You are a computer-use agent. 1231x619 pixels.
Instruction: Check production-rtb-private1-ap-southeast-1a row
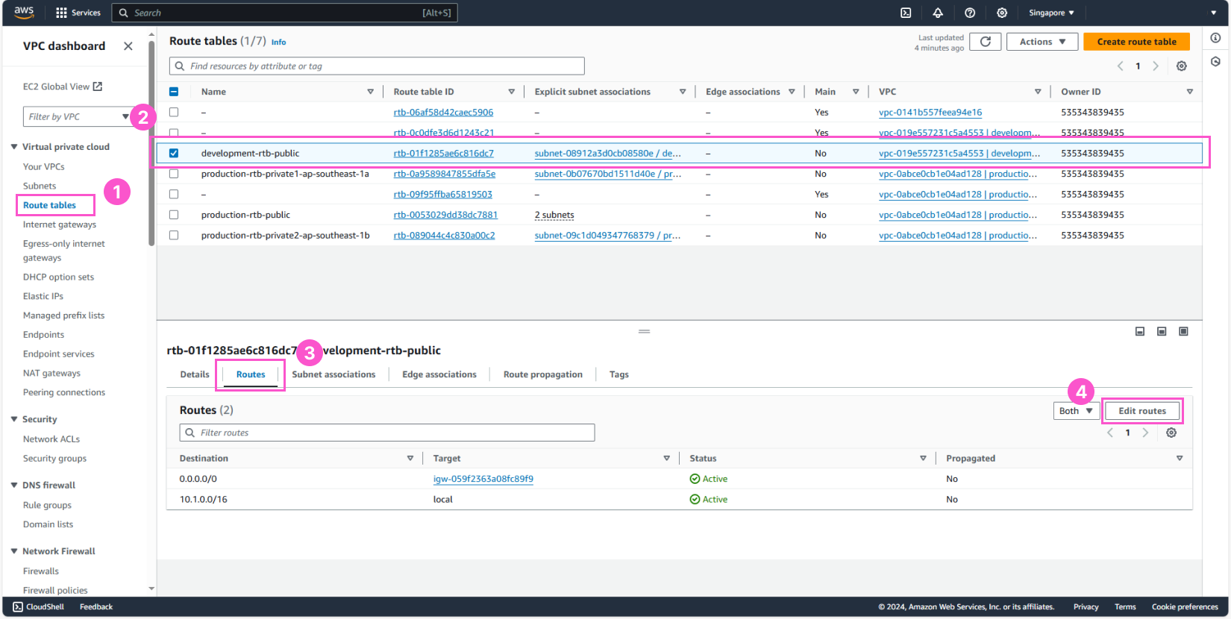click(x=174, y=174)
